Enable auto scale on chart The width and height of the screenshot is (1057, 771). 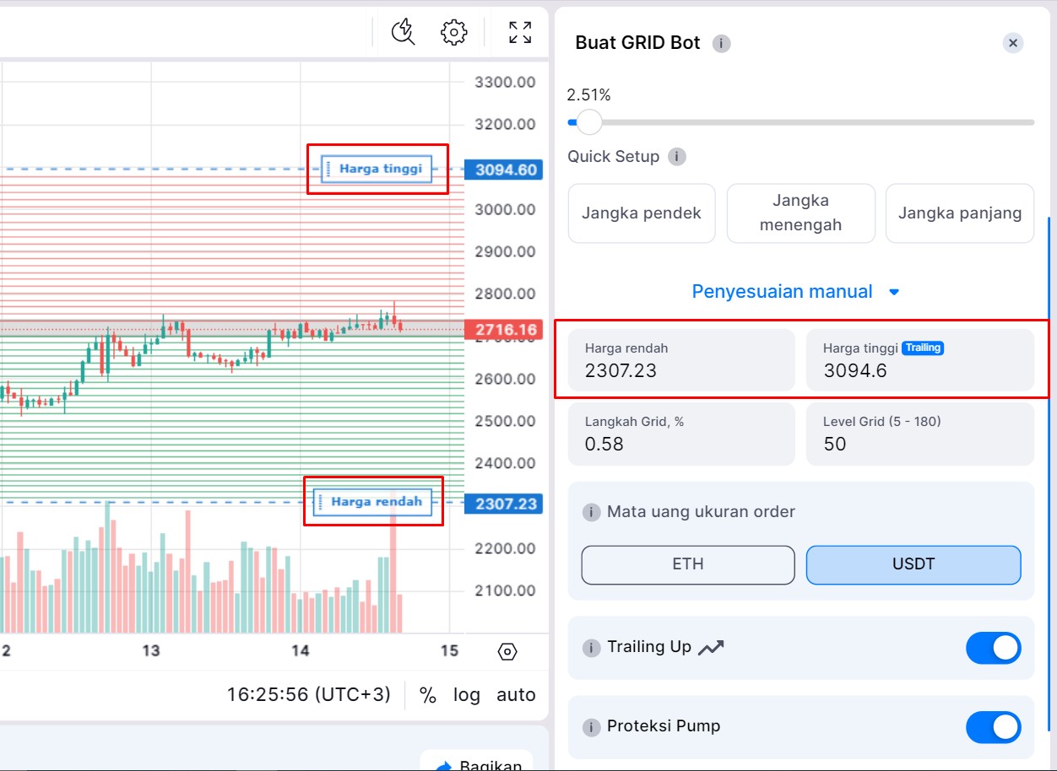tap(516, 695)
